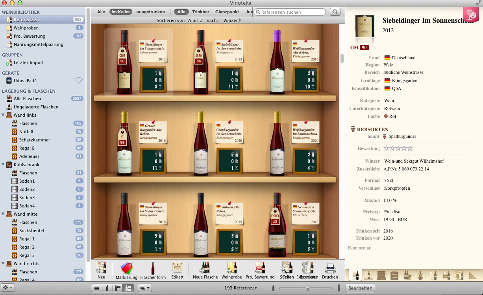Click the search magnifier button

(335, 12)
